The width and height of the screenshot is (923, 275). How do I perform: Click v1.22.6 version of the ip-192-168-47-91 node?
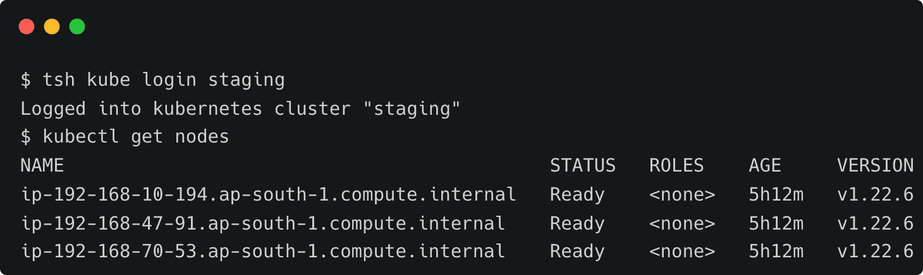click(x=875, y=223)
